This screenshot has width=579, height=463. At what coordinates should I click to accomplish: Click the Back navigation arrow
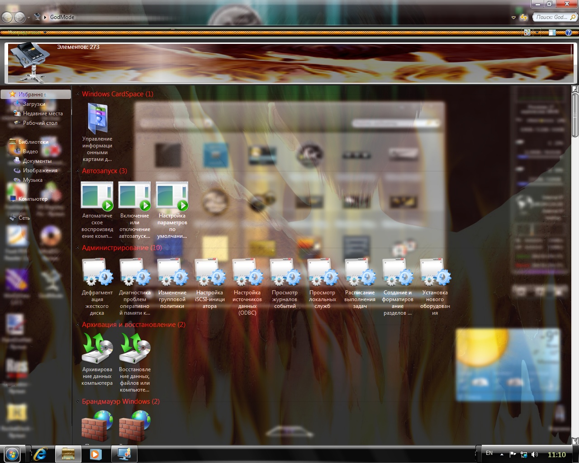tap(7, 17)
